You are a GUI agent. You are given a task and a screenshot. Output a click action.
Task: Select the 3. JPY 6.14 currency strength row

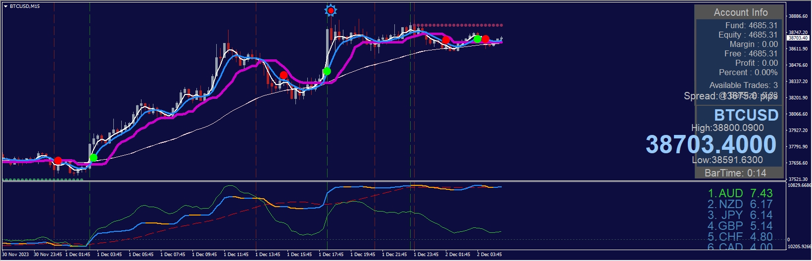pyautogui.click(x=740, y=215)
